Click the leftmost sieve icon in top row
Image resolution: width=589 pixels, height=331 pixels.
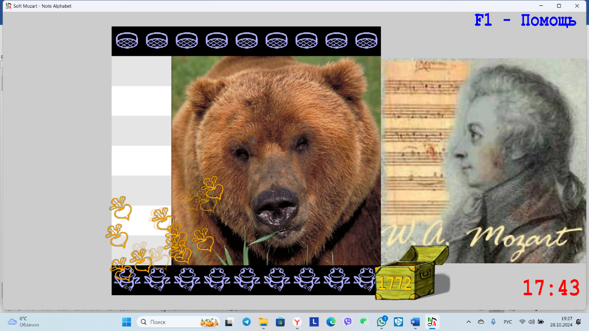127,40
